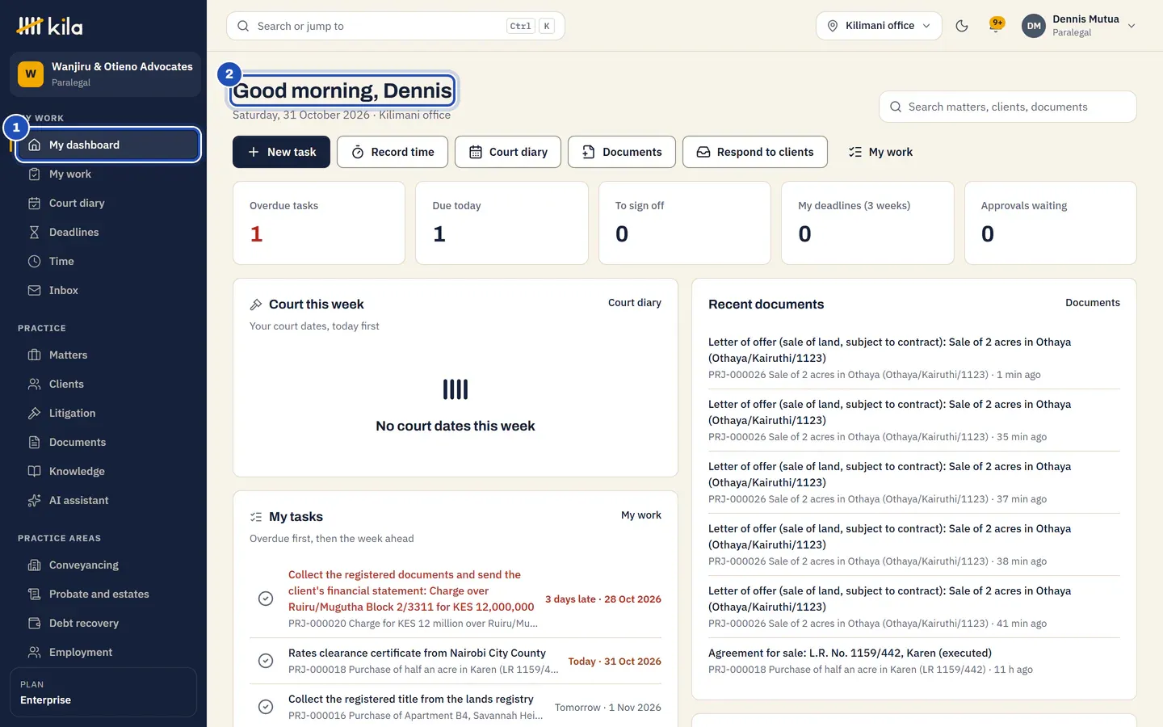Screen dimensions: 1163x727
Task: Click the Conveyancing building icon
Action: pos(34,565)
